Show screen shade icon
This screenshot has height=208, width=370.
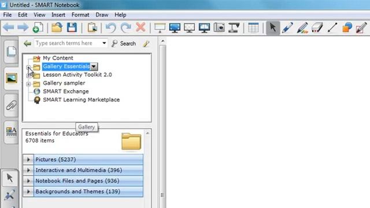point(160,28)
